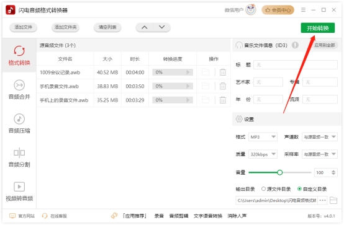Move selected file up with the up arrow
Screen dimensions: 344x225
coord(144,27)
